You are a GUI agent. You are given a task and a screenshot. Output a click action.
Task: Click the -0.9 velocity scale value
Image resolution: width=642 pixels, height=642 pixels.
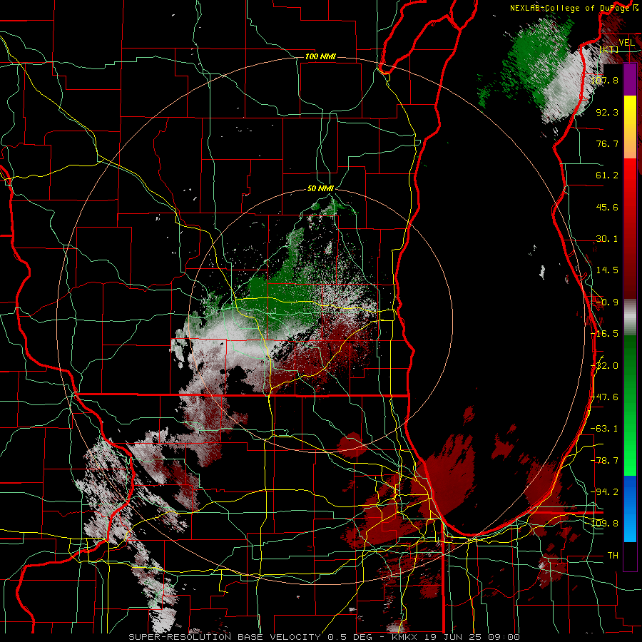coord(607,302)
